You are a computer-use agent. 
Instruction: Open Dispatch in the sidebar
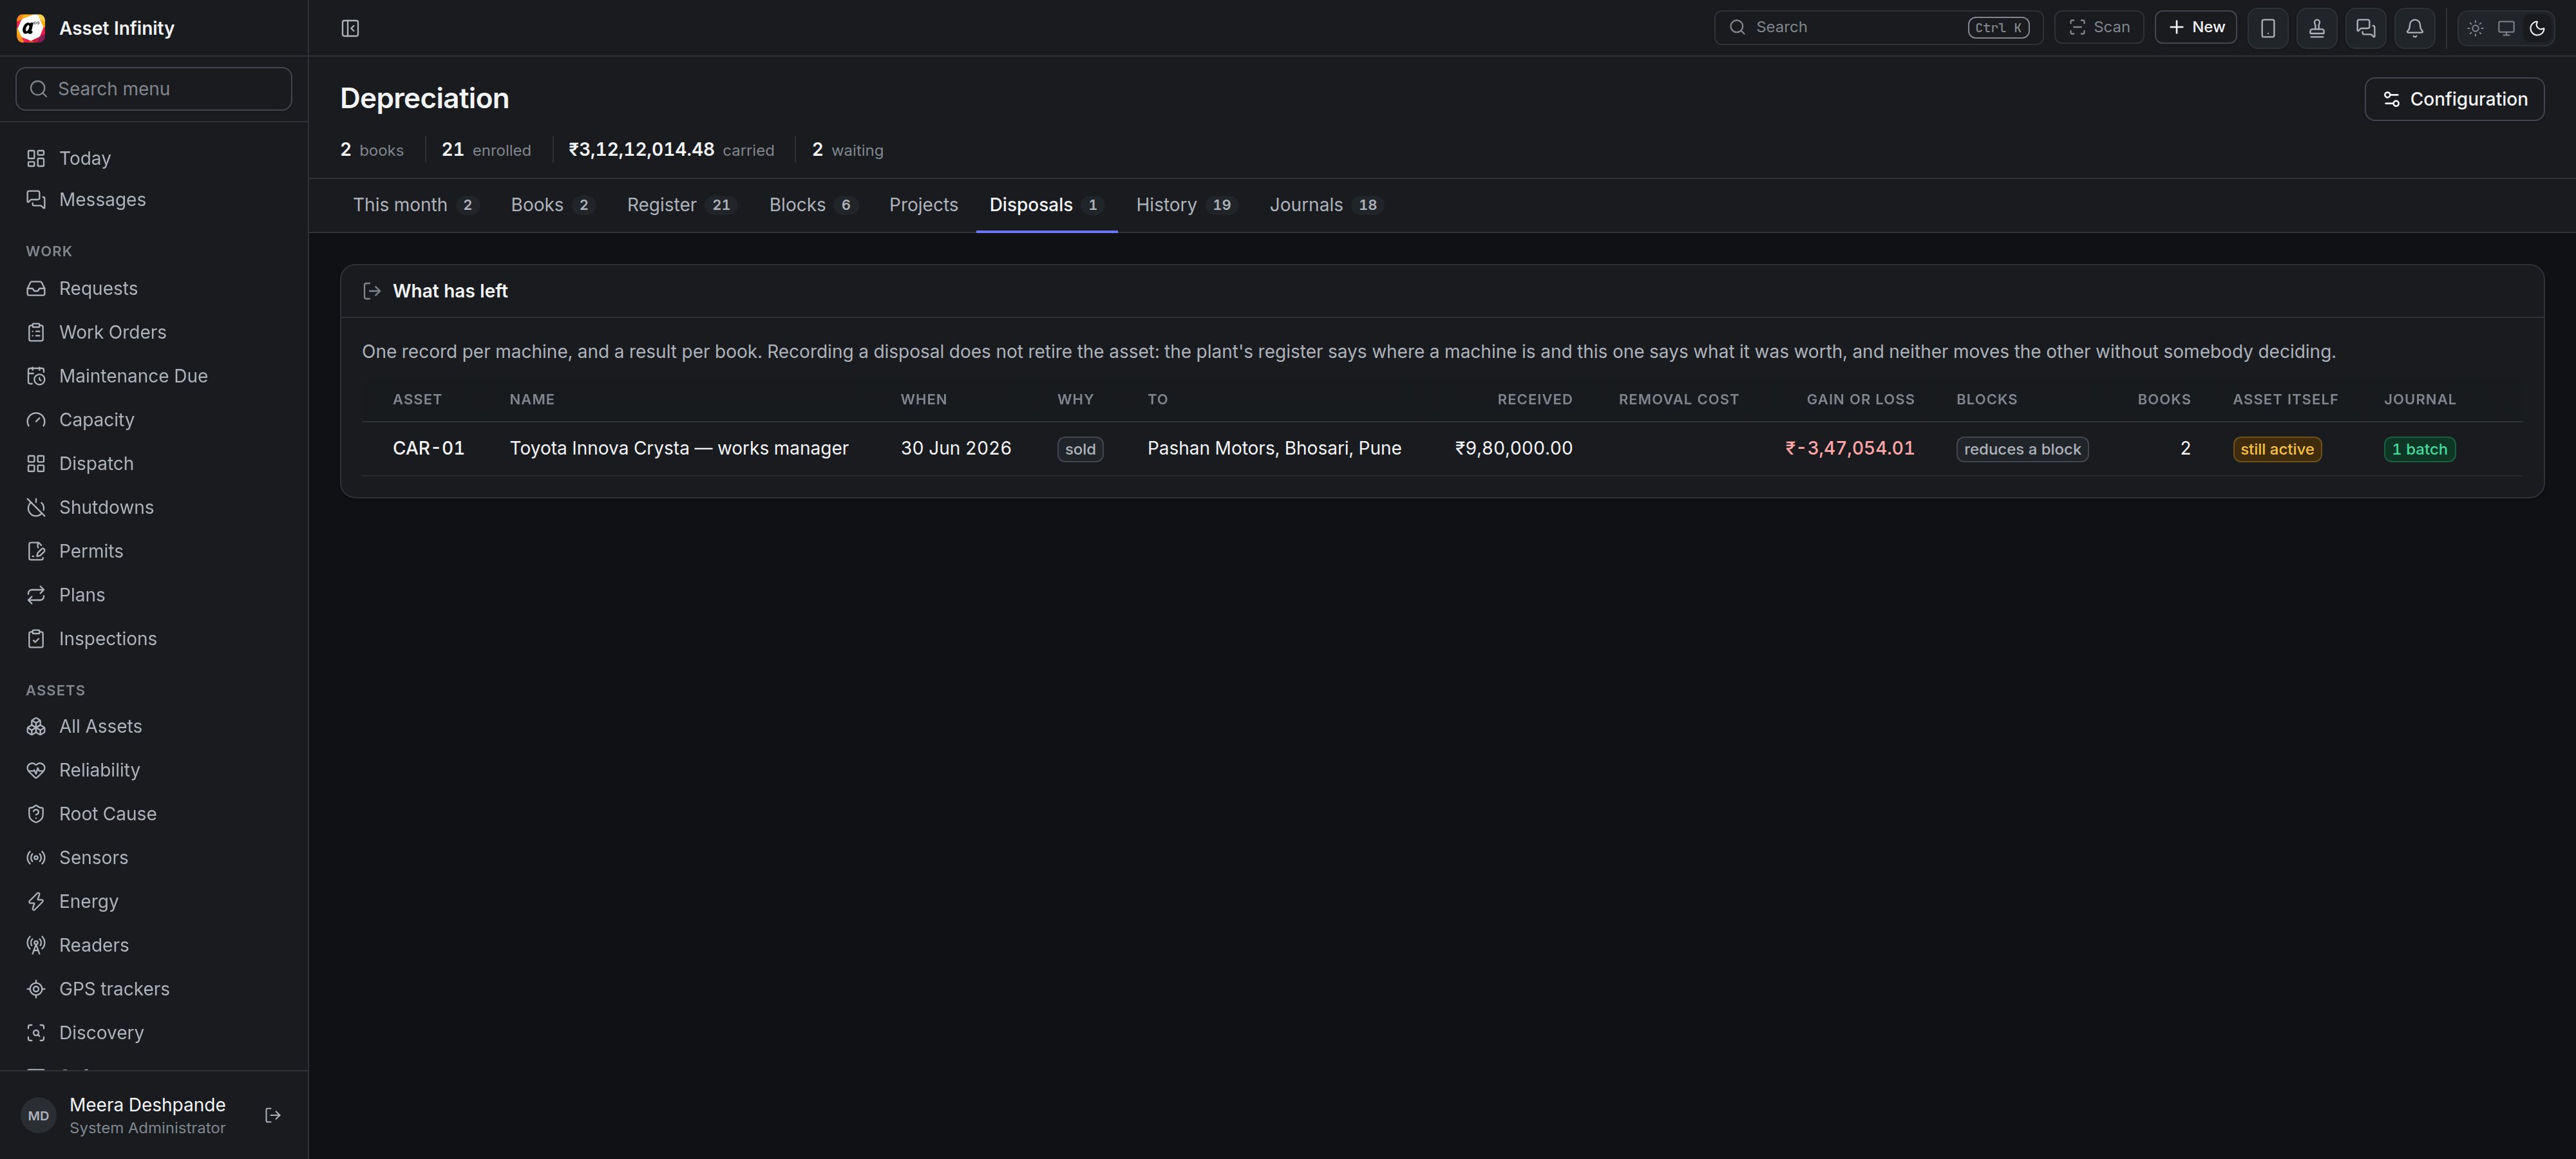tap(154, 463)
